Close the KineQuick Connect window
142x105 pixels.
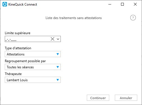135,4
